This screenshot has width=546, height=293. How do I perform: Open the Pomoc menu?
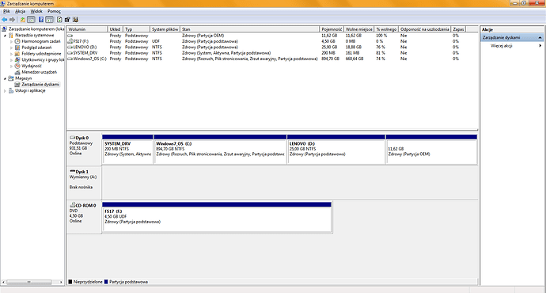coord(54,11)
